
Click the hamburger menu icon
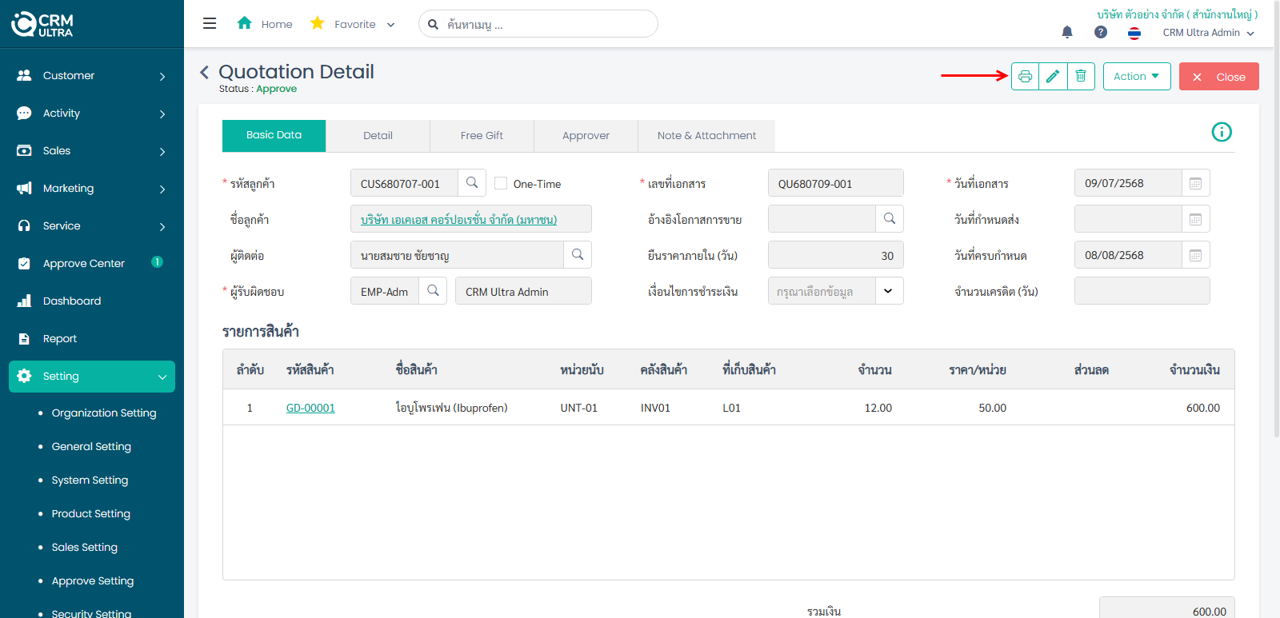point(210,24)
